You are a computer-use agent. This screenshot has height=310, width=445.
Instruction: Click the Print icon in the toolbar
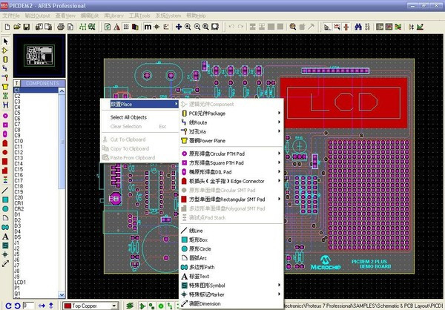click(x=61, y=27)
